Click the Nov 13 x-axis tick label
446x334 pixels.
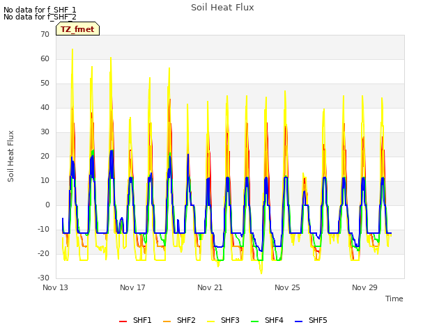click(55, 287)
